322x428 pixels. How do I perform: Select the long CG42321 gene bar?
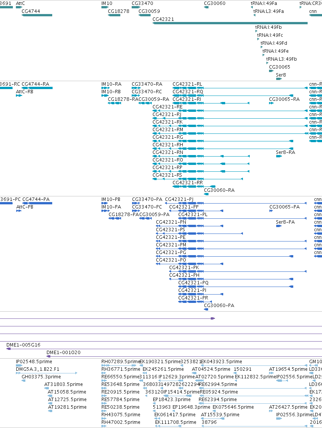click(x=230, y=23)
